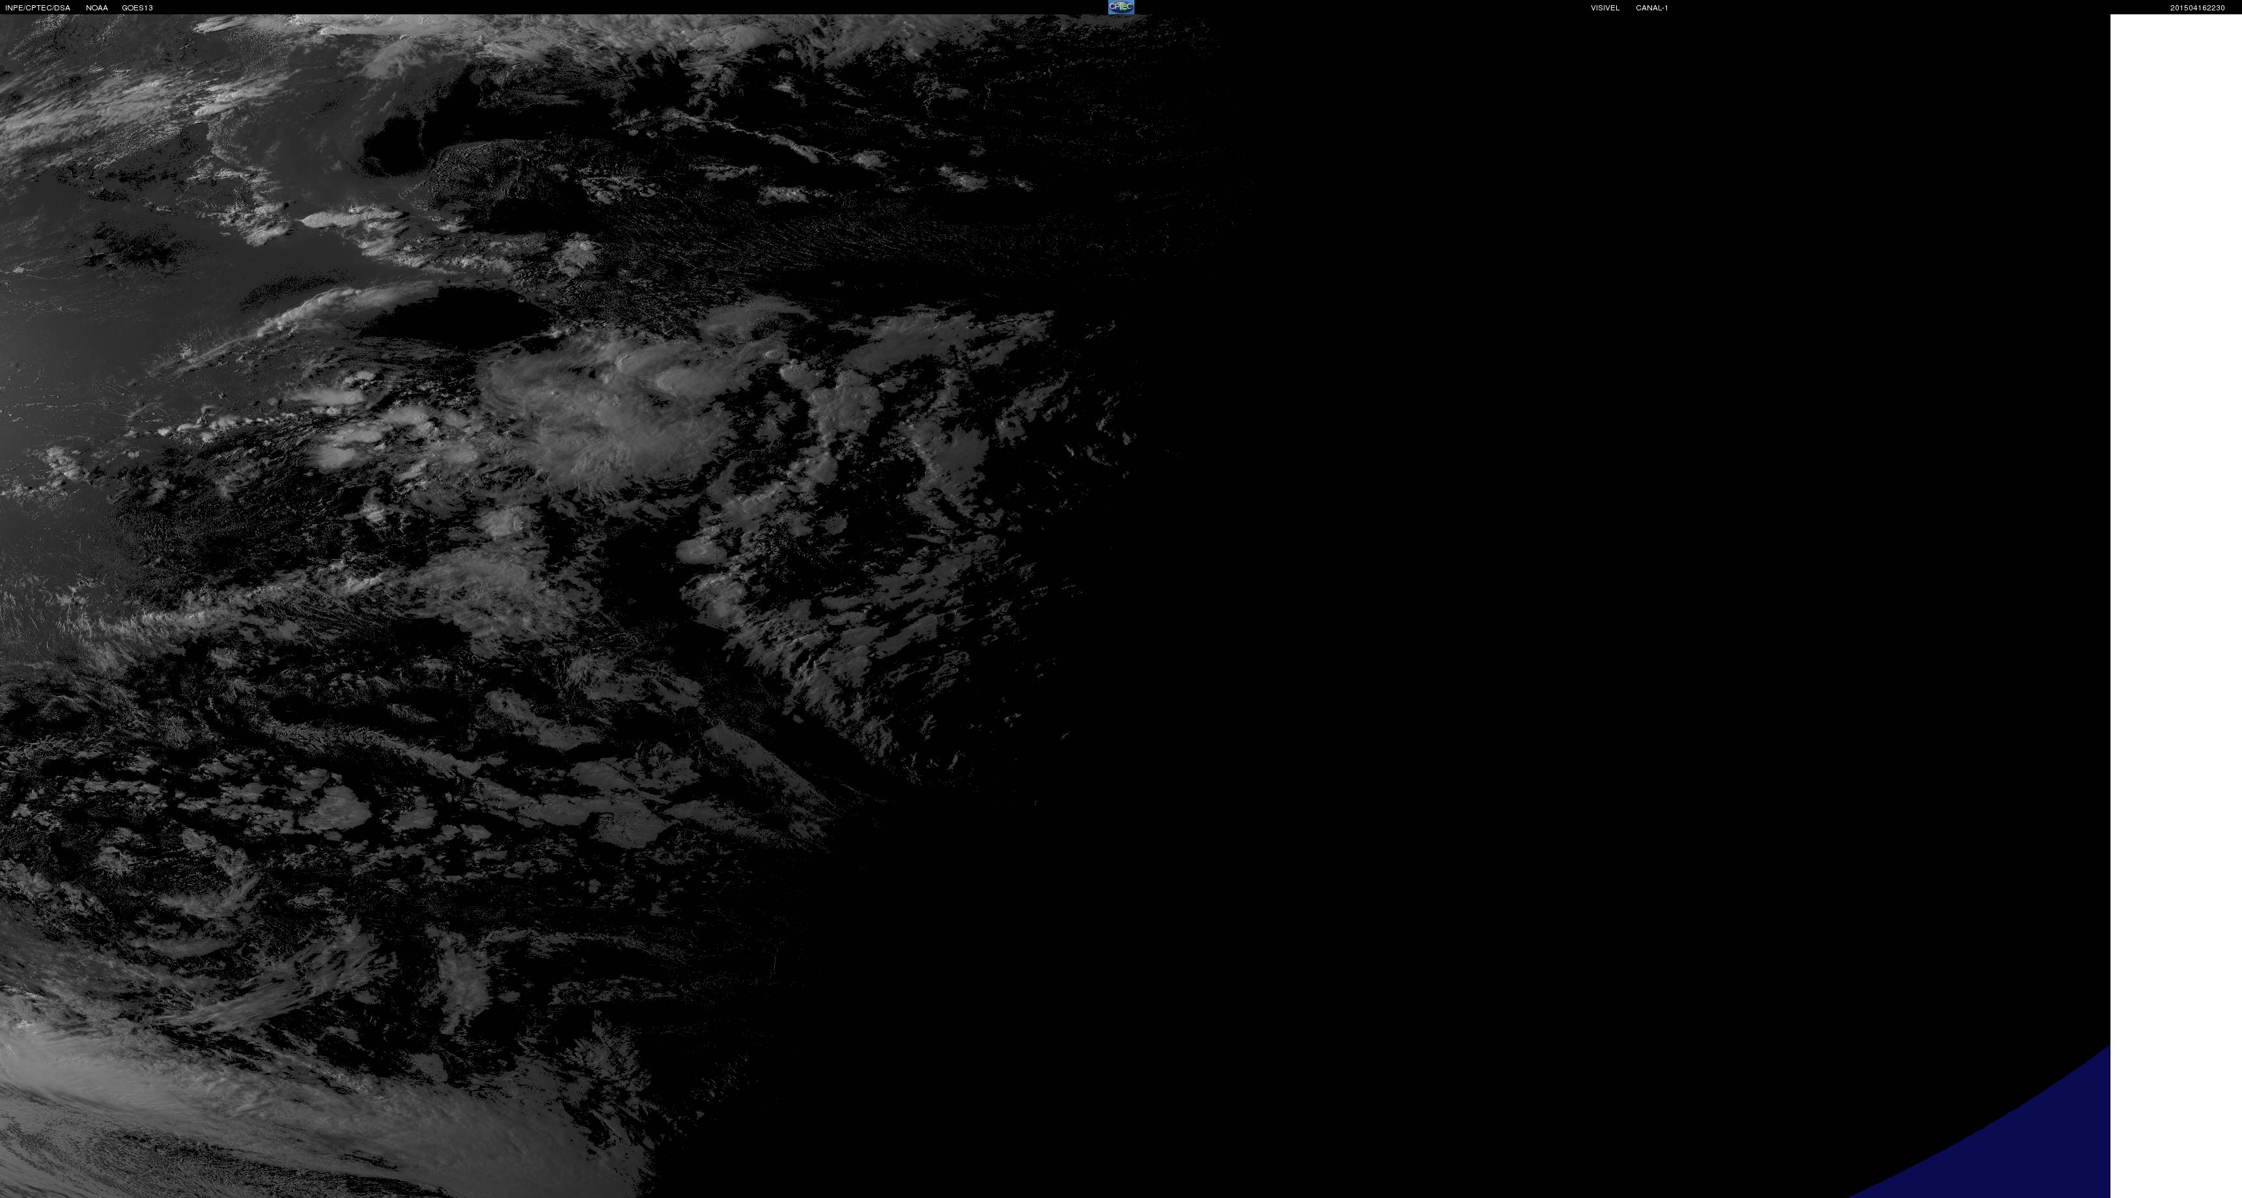
Task: Click the NOAA label in header
Action: coord(96,8)
